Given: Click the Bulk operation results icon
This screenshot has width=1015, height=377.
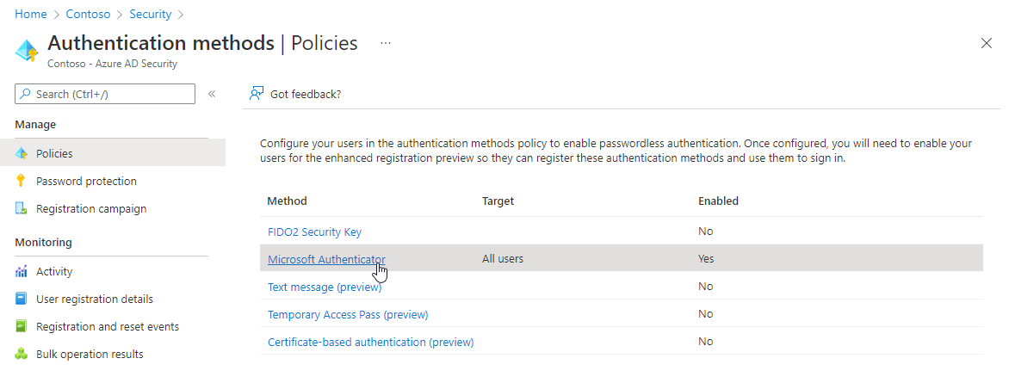Looking at the screenshot, I should pyautogui.click(x=22, y=355).
